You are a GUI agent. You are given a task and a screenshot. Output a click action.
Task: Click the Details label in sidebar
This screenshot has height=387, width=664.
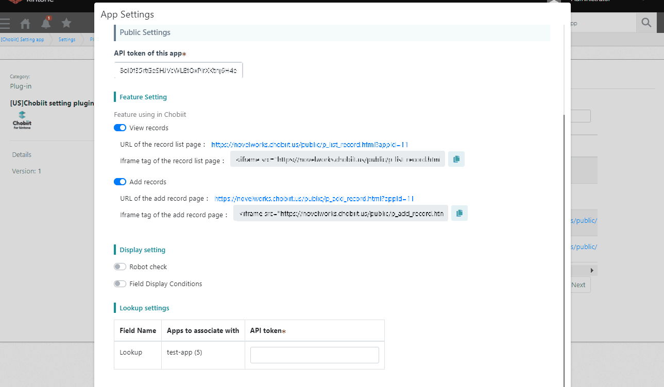pyautogui.click(x=22, y=154)
